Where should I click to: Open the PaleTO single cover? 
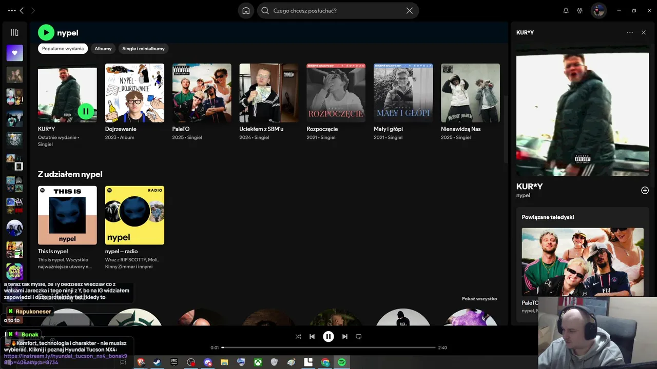pyautogui.click(x=202, y=93)
